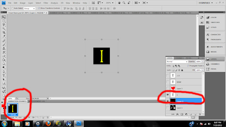226x127 pixels.
Task: Create new adjustment layer icon
Action: (186, 114)
